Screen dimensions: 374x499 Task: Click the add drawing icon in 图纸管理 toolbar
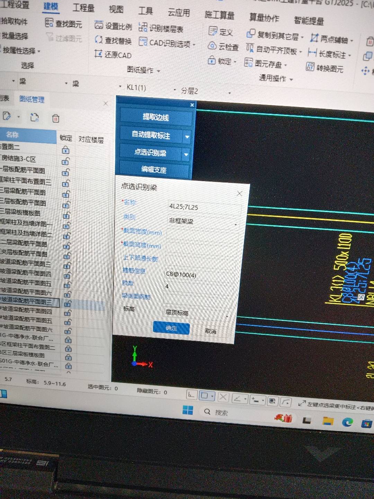tap(7, 116)
